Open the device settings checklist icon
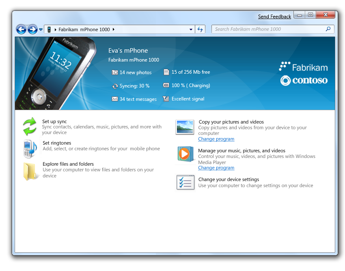Image resolution: width=345 pixels, height=271 pixels. coord(185,182)
